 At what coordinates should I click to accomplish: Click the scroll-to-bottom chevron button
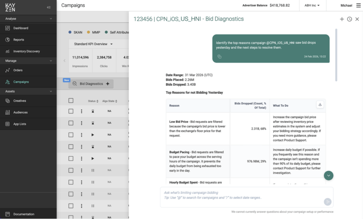(x=329, y=176)
